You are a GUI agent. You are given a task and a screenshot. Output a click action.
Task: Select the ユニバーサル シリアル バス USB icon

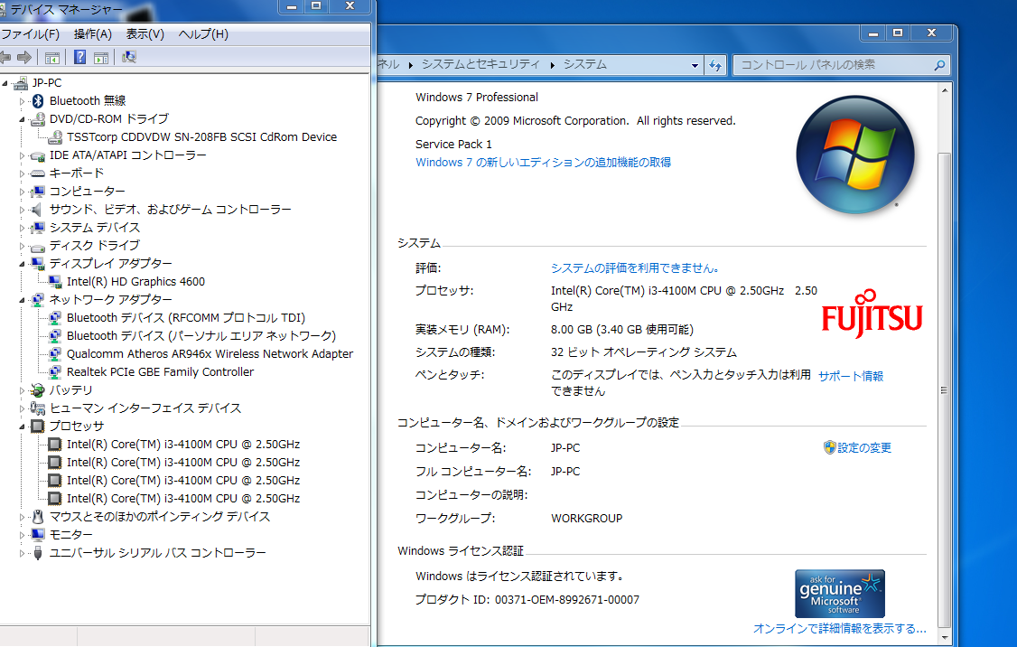pyautogui.click(x=38, y=553)
